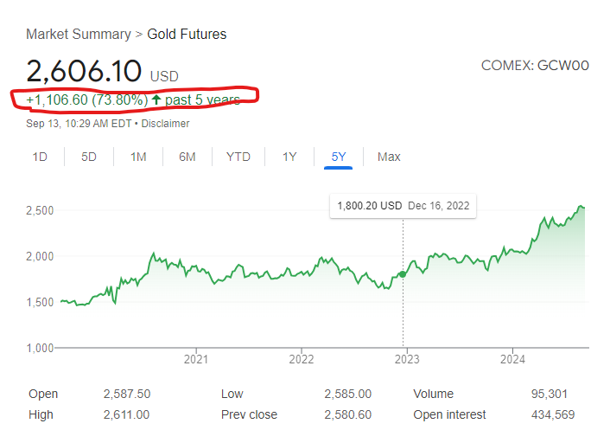Click the green up arrow icon
This screenshot has height=430, width=610.
tap(156, 99)
